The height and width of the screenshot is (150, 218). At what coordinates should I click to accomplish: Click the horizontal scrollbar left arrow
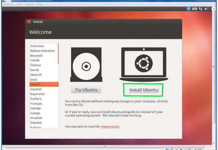coord(4,147)
